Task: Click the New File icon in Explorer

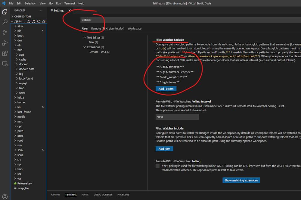Action: 28,21
